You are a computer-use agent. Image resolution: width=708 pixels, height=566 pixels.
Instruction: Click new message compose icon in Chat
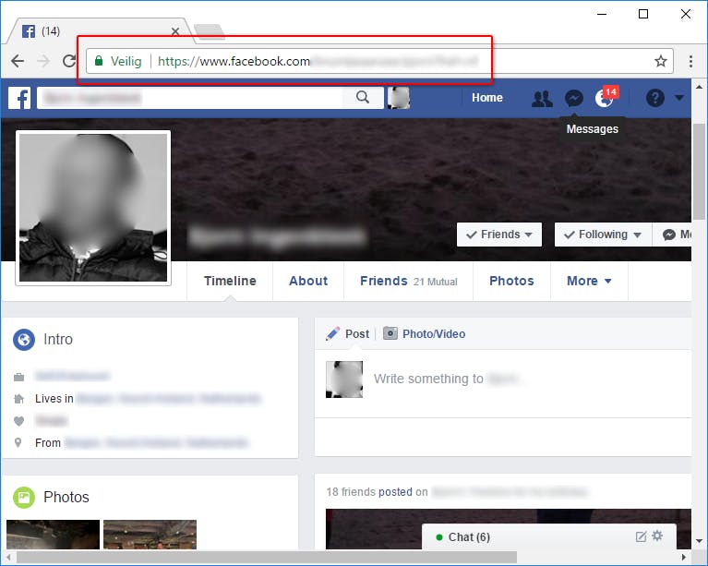pyautogui.click(x=641, y=536)
